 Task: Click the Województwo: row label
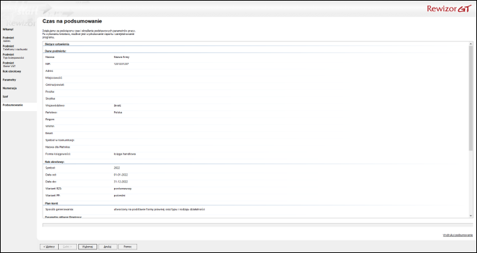pyautogui.click(x=55, y=106)
